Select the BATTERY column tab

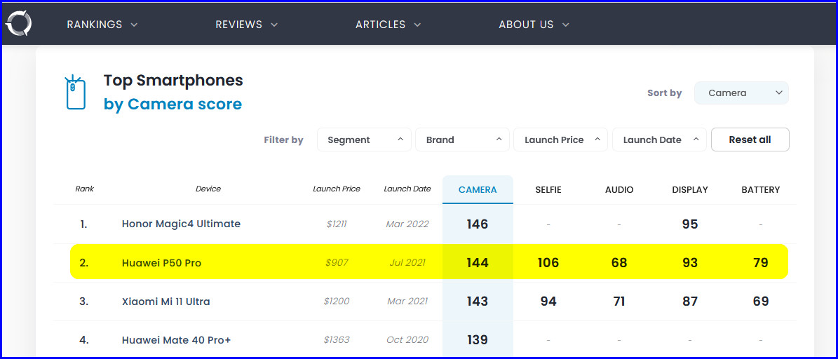(760, 189)
